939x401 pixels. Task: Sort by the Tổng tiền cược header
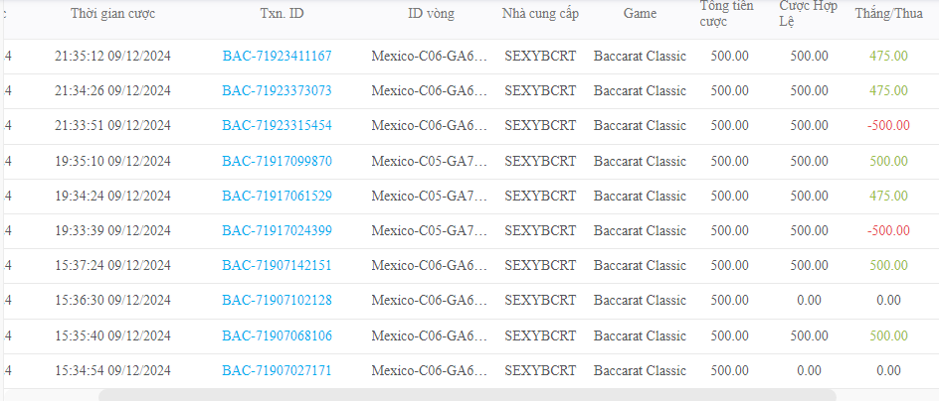coord(729,13)
